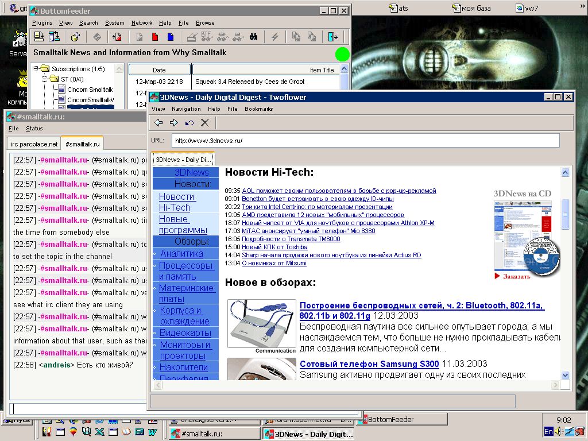The height and width of the screenshot is (441, 588).
Task: Switch to irc.parcplace.net tab
Action: (x=34, y=144)
